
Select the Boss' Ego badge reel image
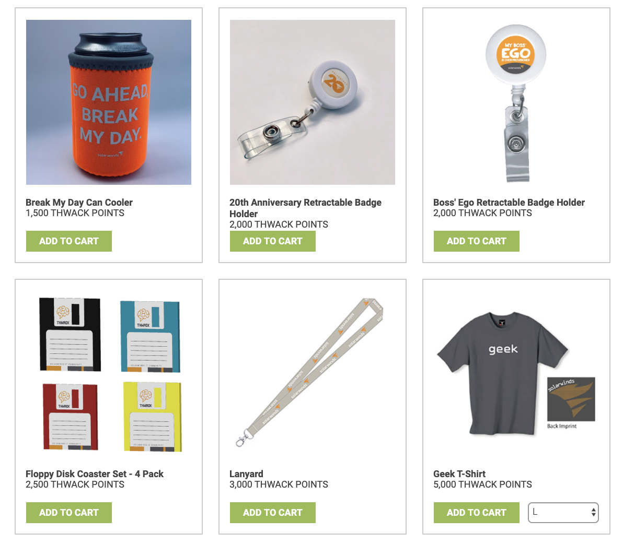[x=516, y=102]
